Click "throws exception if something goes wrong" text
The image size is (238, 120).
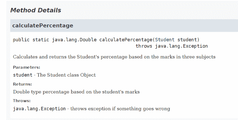click(120, 108)
